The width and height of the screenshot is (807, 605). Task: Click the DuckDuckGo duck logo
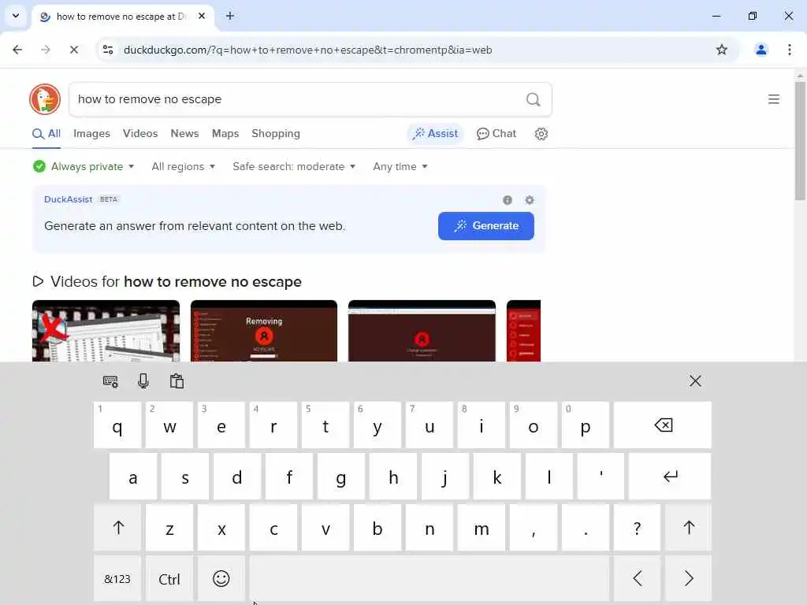click(45, 99)
